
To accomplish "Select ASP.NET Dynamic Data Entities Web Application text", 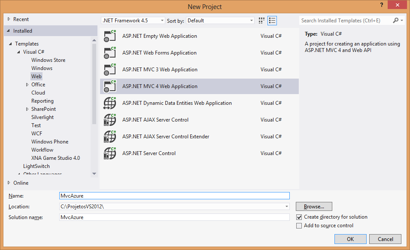I will tap(177, 103).
